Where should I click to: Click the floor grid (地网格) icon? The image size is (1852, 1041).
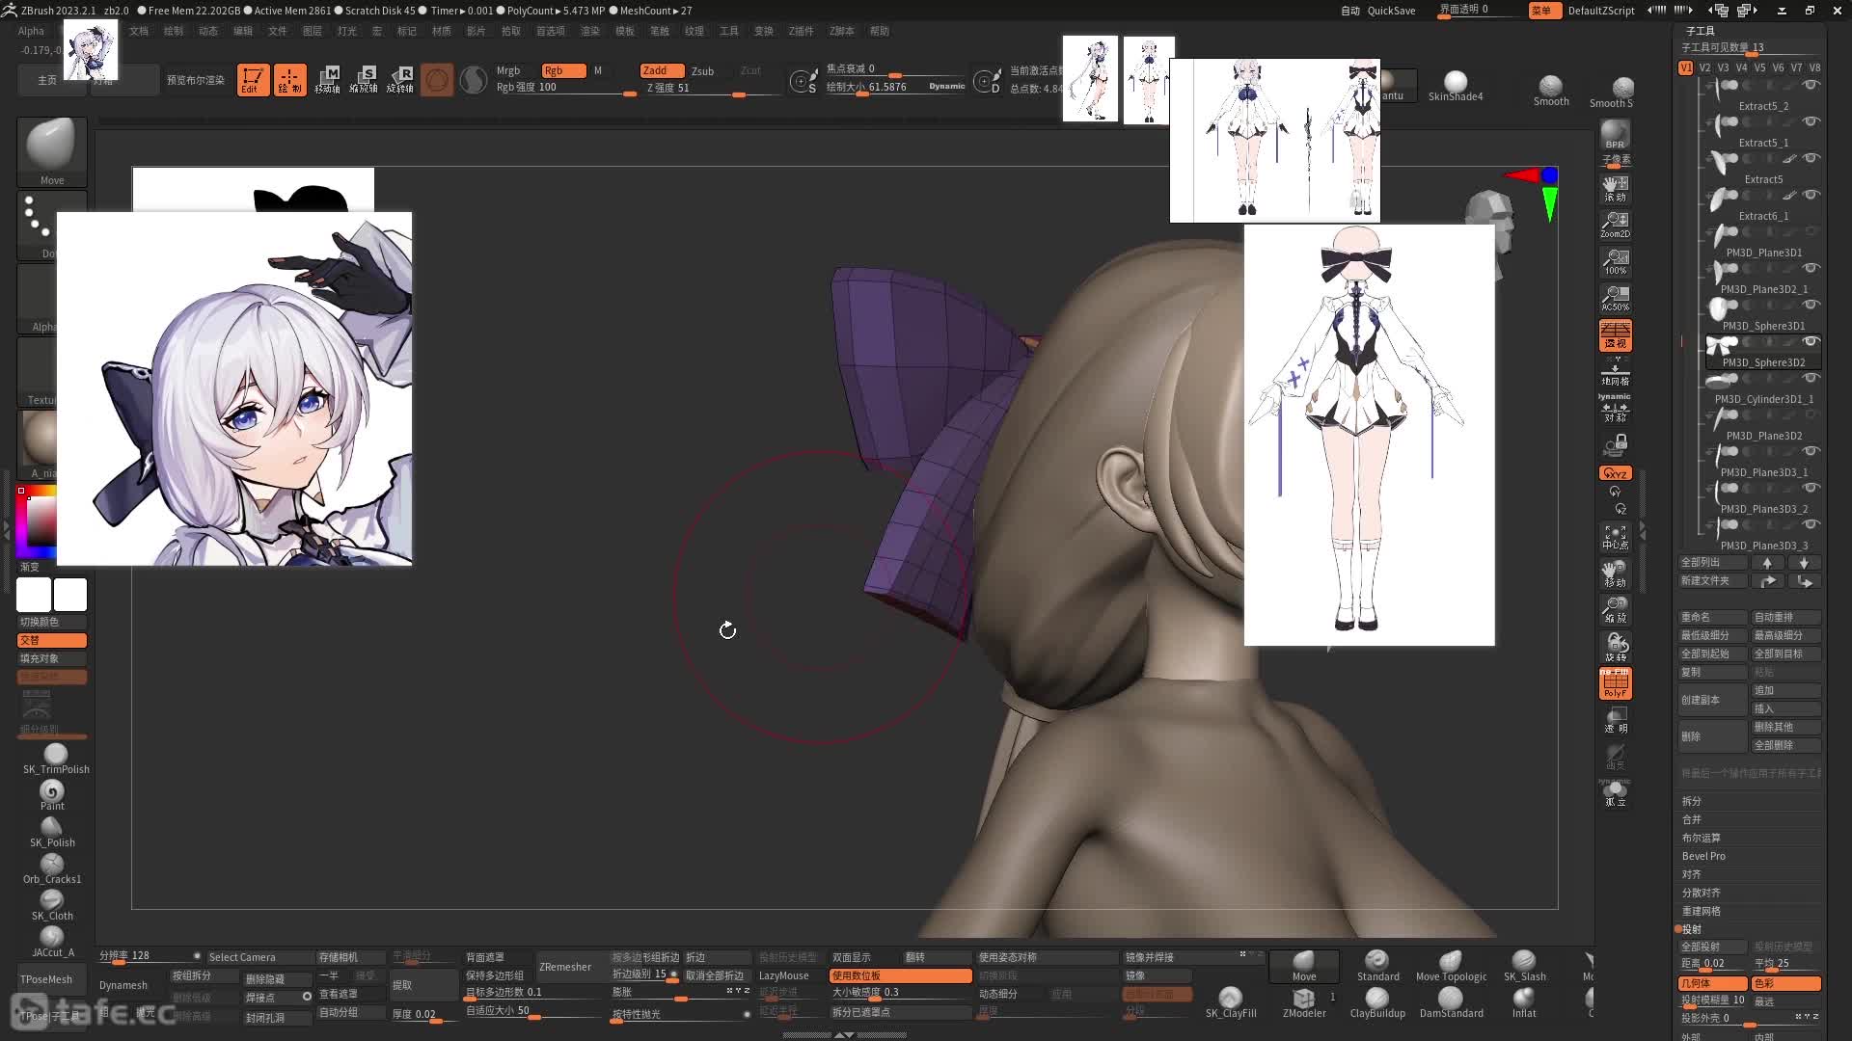click(1615, 372)
